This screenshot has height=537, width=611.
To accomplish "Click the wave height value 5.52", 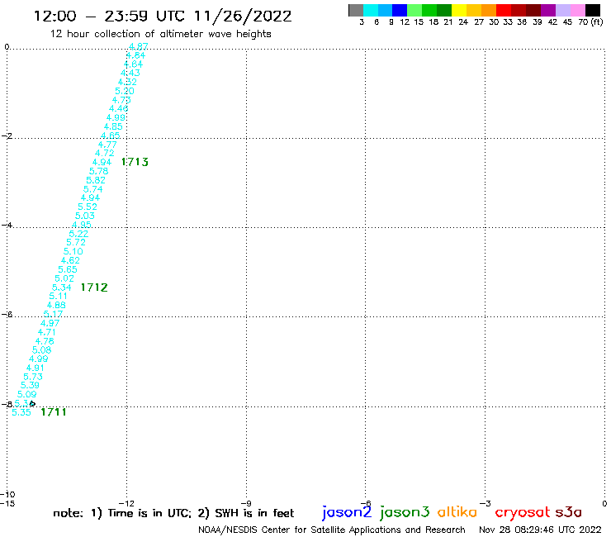I will tap(88, 207).
